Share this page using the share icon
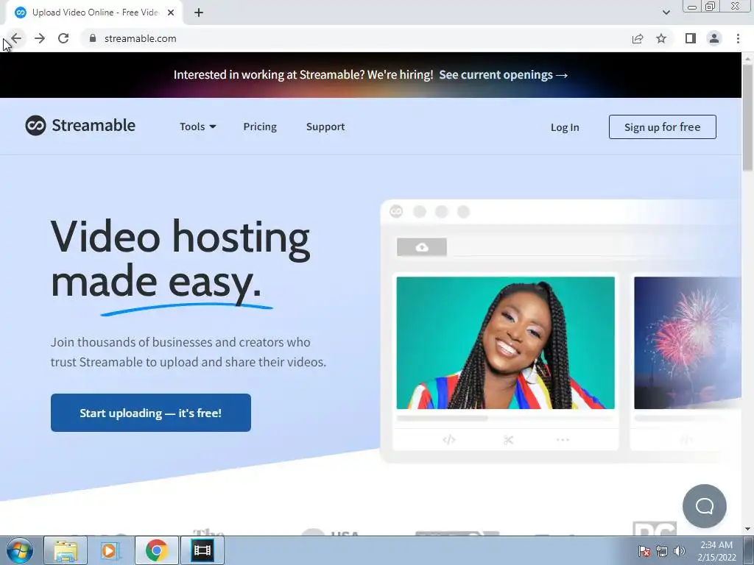The image size is (754, 565). click(638, 38)
